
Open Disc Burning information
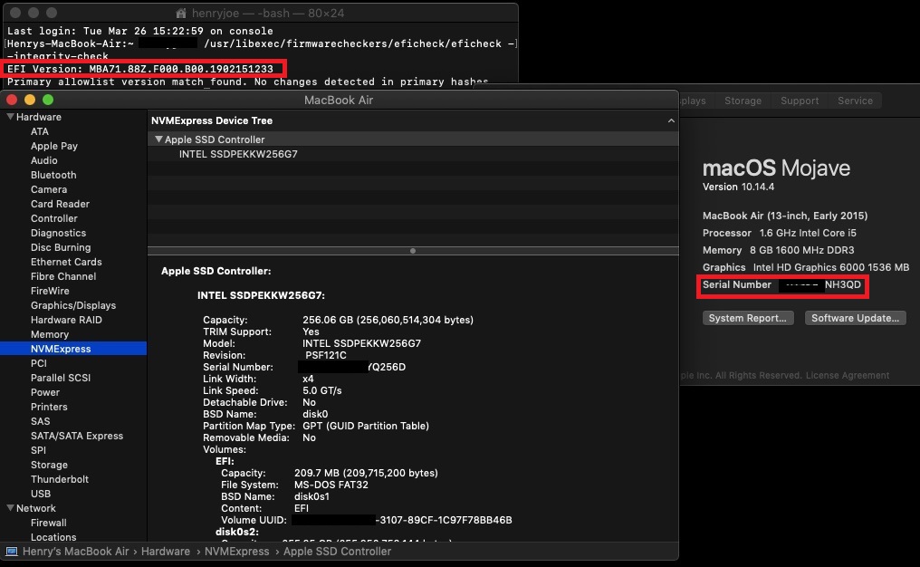point(61,247)
